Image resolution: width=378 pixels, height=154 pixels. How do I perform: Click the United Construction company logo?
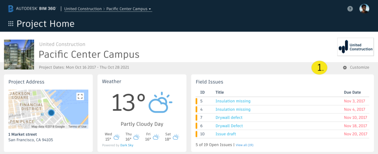pyautogui.click(x=355, y=47)
